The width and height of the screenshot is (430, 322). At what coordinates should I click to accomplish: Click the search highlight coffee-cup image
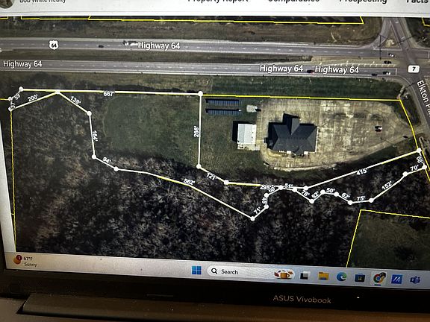(284, 274)
